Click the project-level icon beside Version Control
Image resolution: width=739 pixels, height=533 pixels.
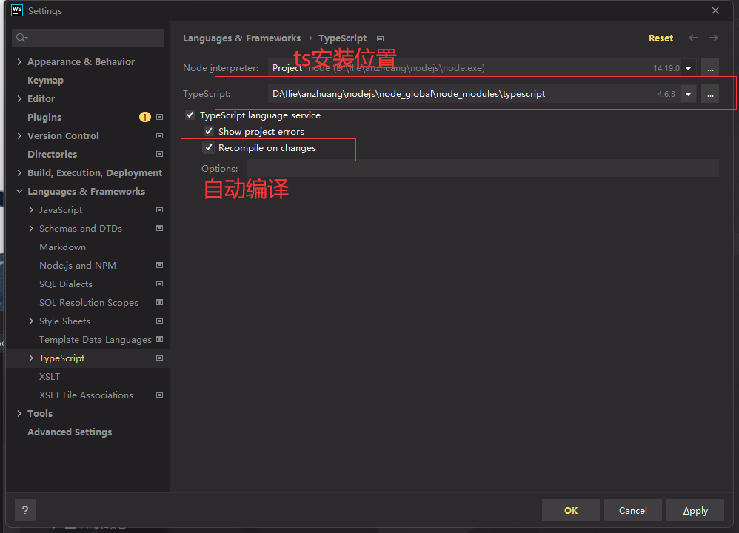[160, 135]
